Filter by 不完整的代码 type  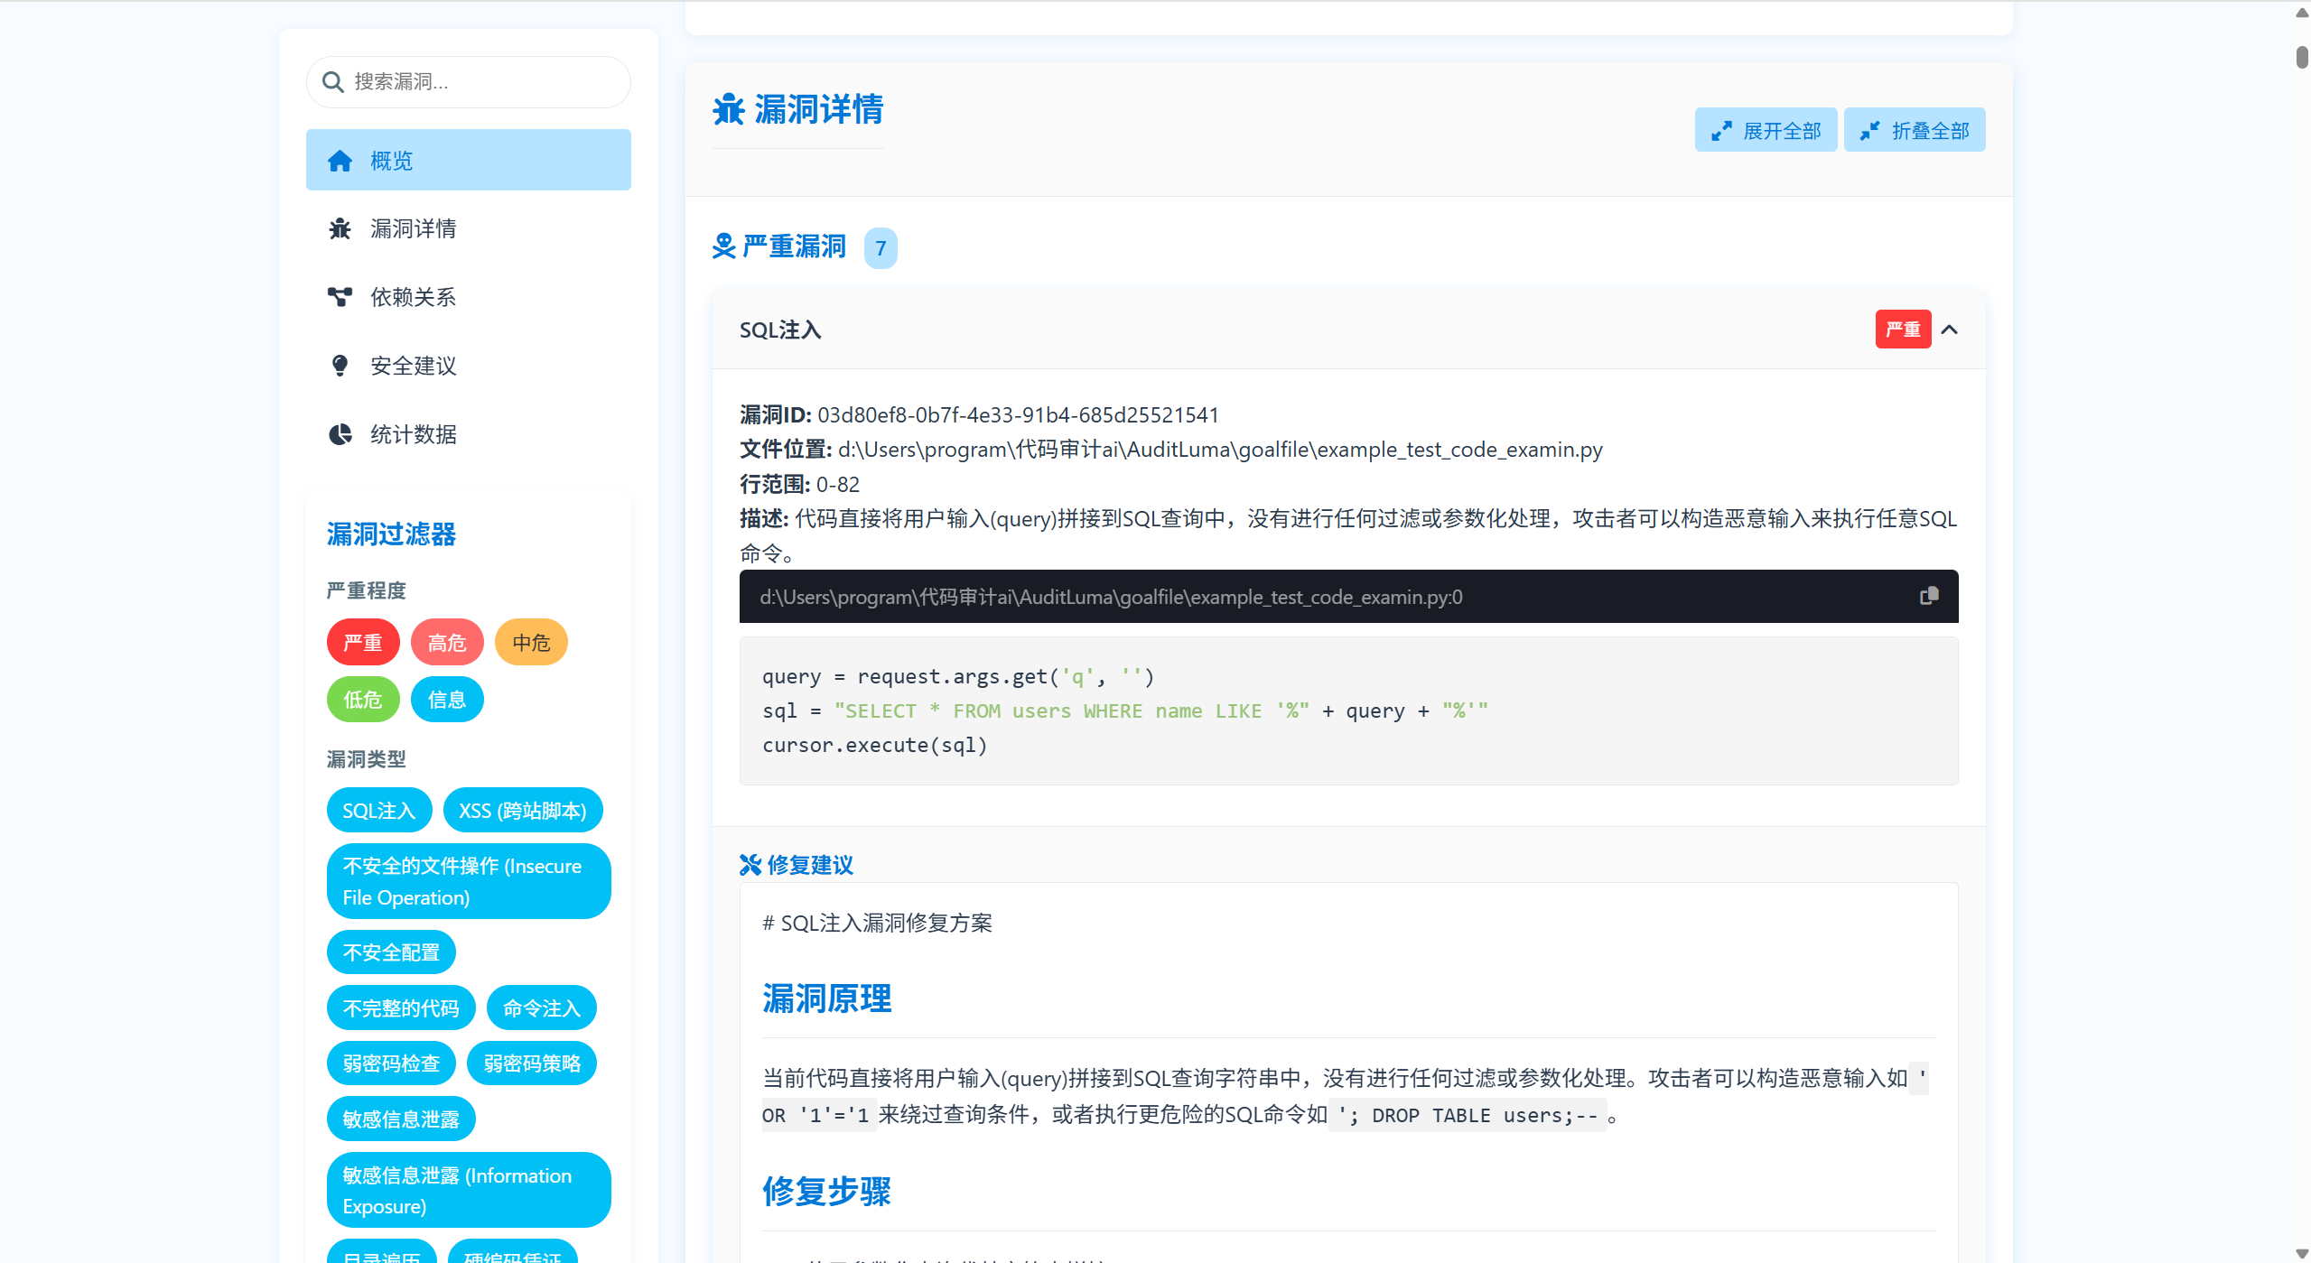(x=401, y=1008)
